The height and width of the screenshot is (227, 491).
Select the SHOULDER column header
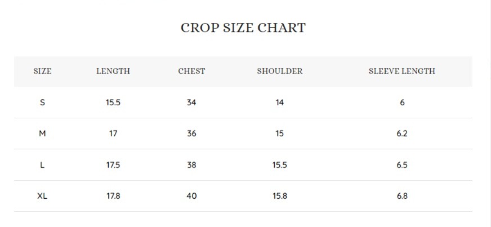pos(279,72)
